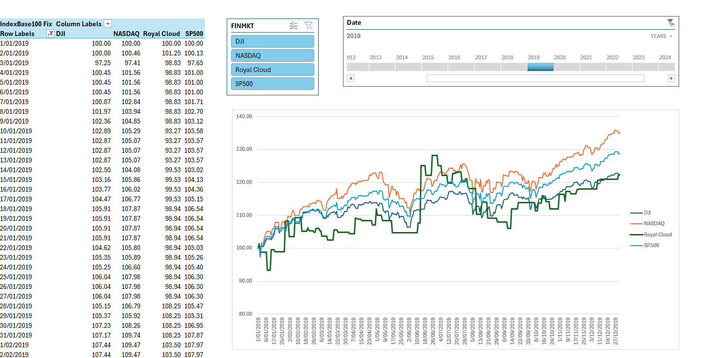The width and height of the screenshot is (703, 358).
Task: Click the highlighted 2019 segment in the timeline
Action: (540, 67)
